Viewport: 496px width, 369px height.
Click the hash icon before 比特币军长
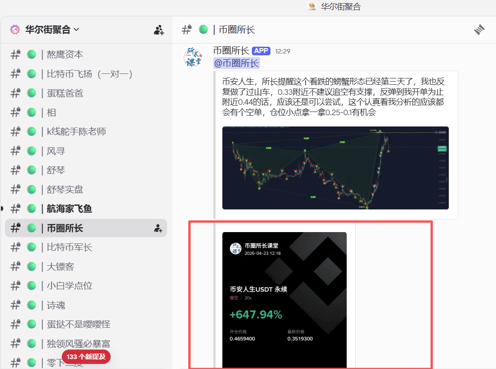[x=15, y=248]
